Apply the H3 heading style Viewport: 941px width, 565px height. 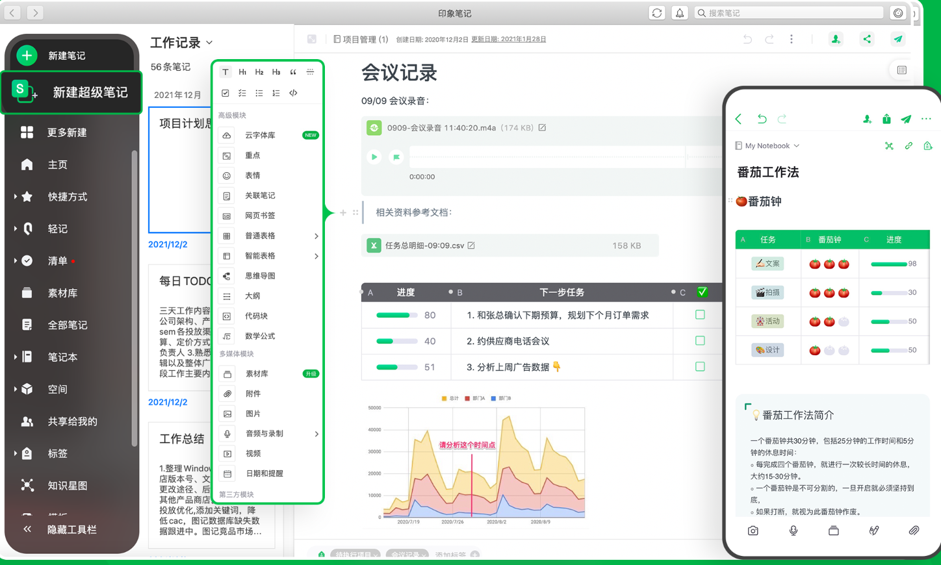[x=276, y=72]
